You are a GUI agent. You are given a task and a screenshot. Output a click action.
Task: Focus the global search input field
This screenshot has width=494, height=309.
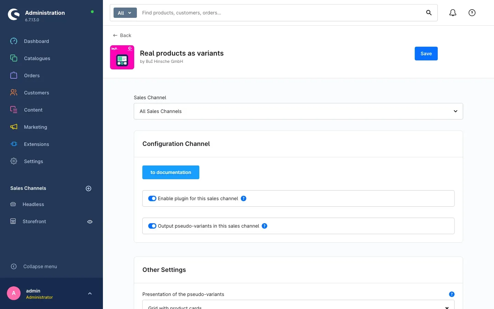281,13
